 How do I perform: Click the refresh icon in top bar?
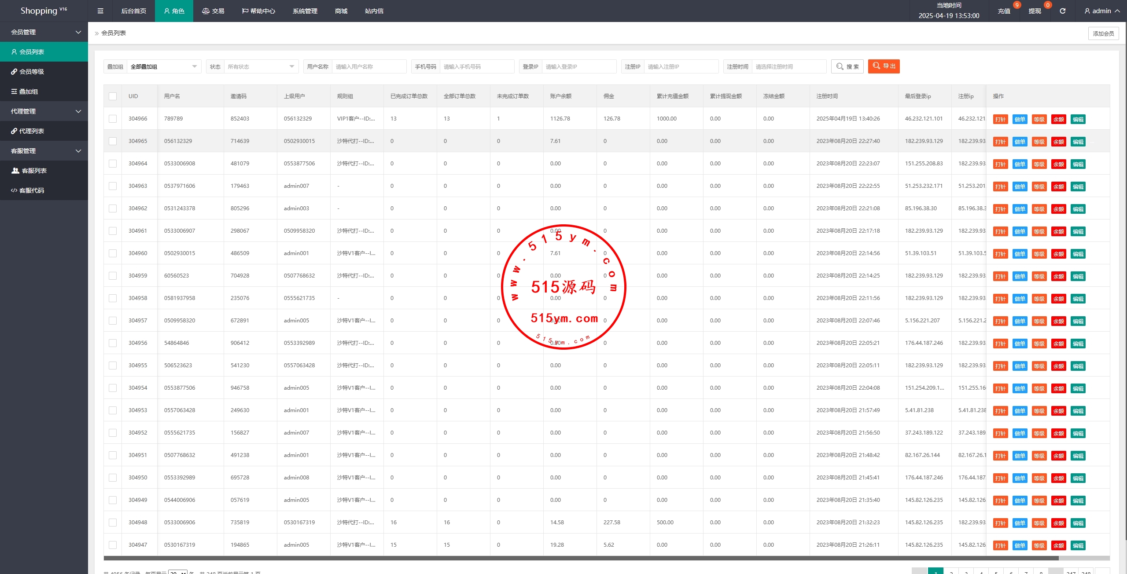pyautogui.click(x=1062, y=11)
